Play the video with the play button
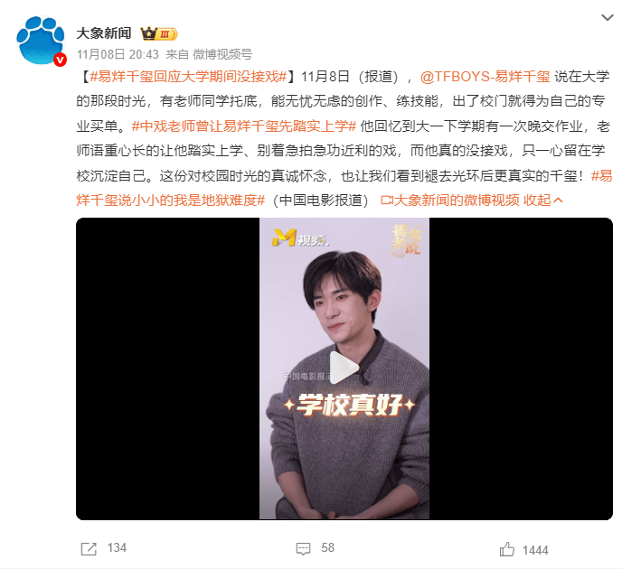 344,368
